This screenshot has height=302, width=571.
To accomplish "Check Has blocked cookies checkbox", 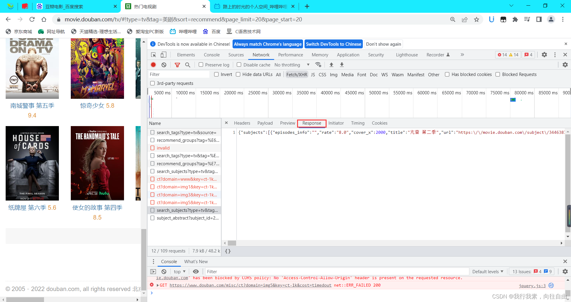I will point(447,74).
